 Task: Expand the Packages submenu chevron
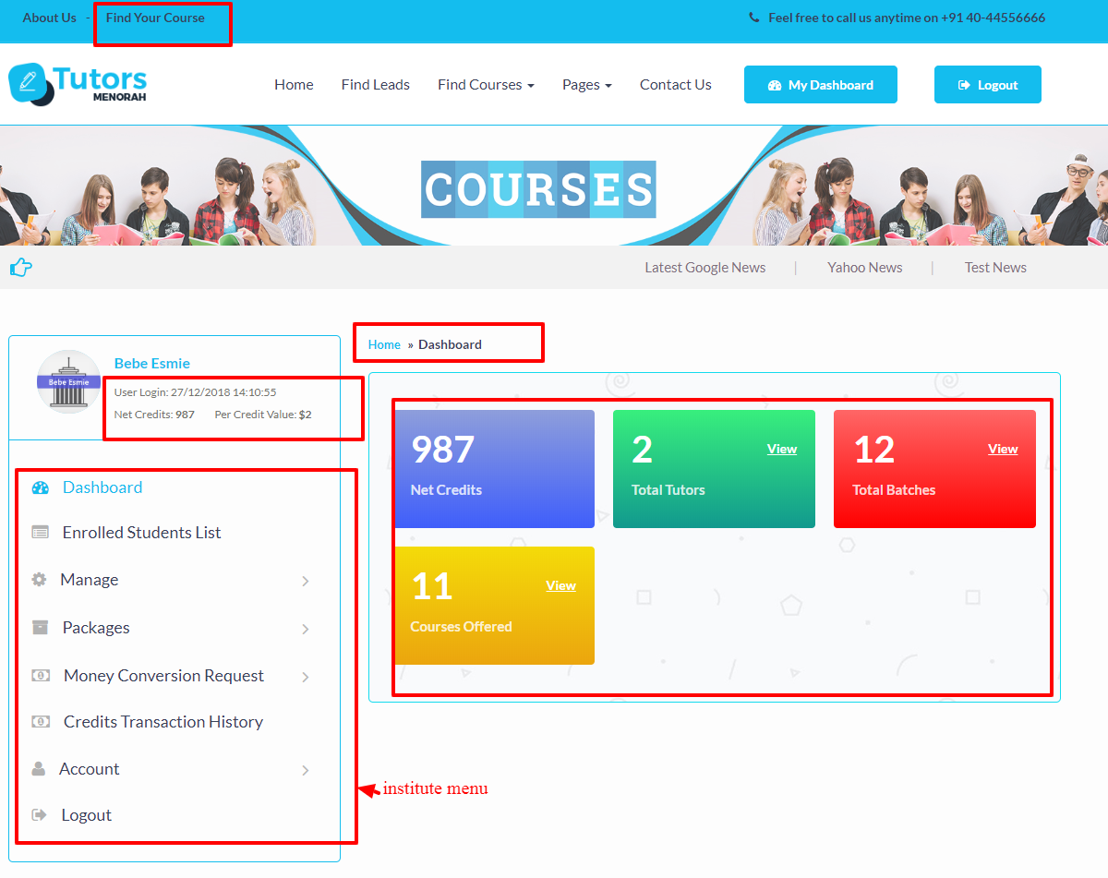point(306,629)
